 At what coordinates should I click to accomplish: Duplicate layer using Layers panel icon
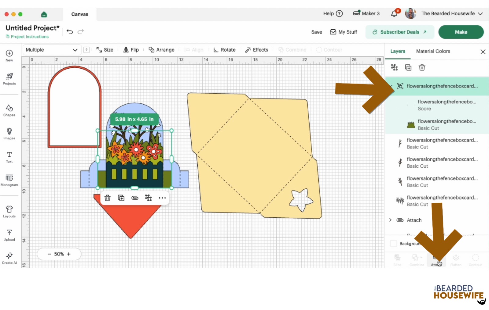click(408, 68)
